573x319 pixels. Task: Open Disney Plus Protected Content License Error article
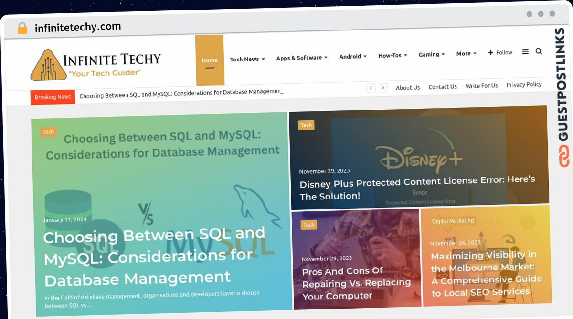[x=417, y=188]
